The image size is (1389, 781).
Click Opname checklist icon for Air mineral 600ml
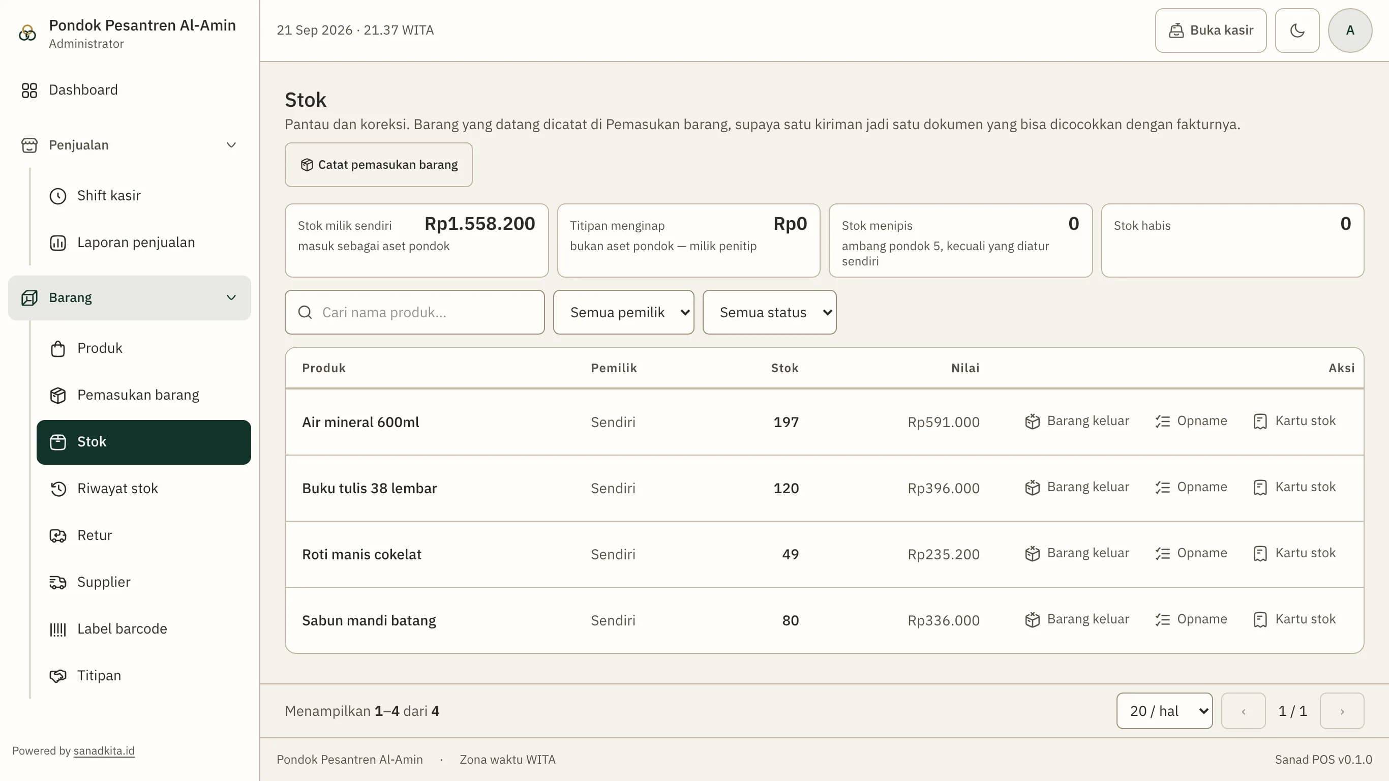1163,421
